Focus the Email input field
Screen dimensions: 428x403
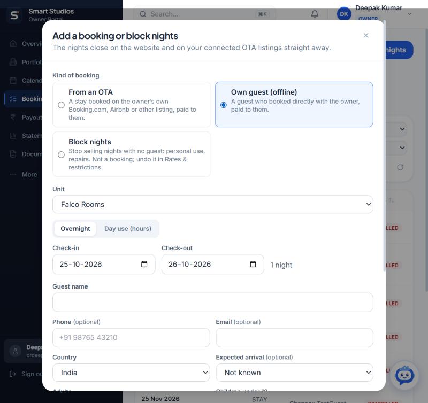[x=295, y=338]
